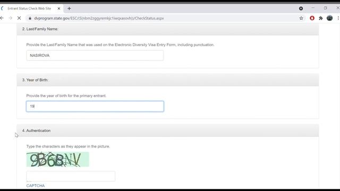Open Chrome's three-dot menu
The height and width of the screenshot is (191, 340).
coord(338,18)
